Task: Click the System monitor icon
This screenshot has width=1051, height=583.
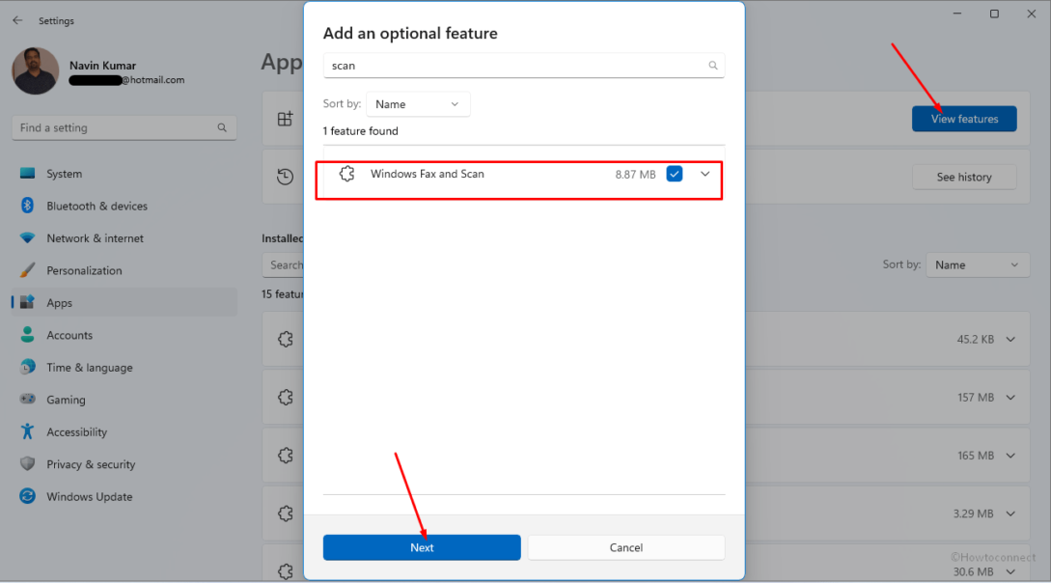Action: (27, 174)
